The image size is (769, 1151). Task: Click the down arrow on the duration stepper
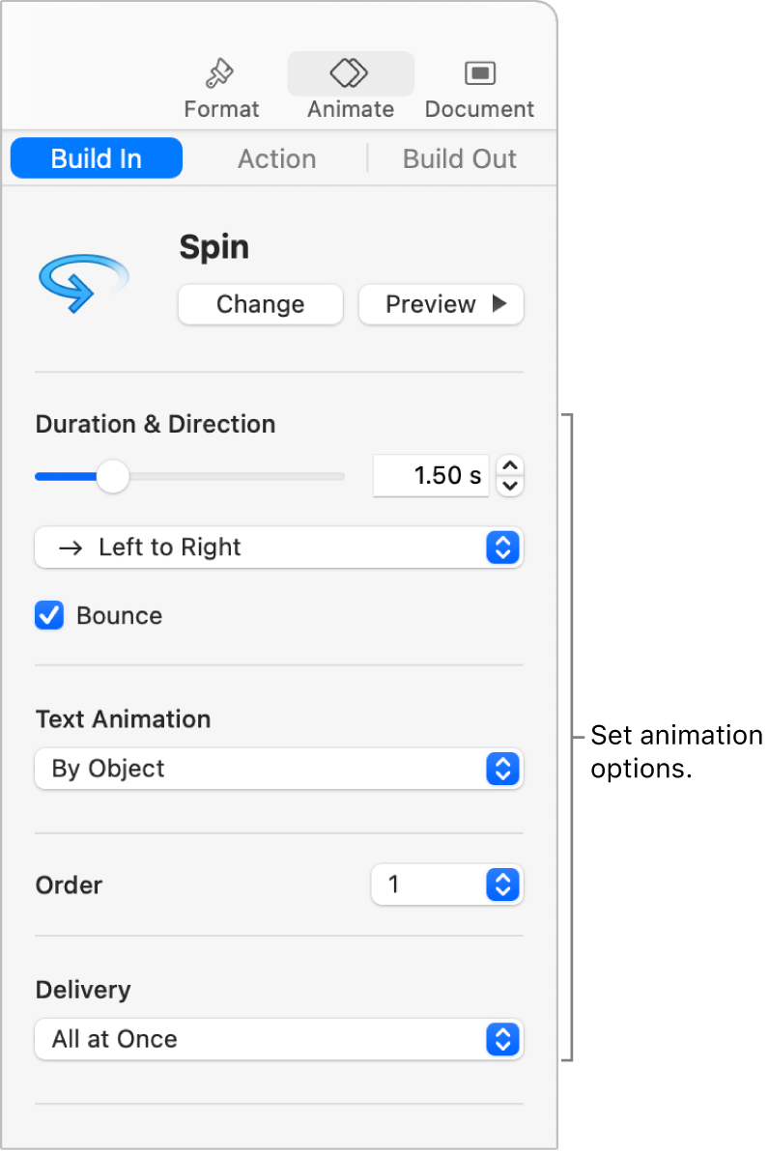tap(509, 485)
